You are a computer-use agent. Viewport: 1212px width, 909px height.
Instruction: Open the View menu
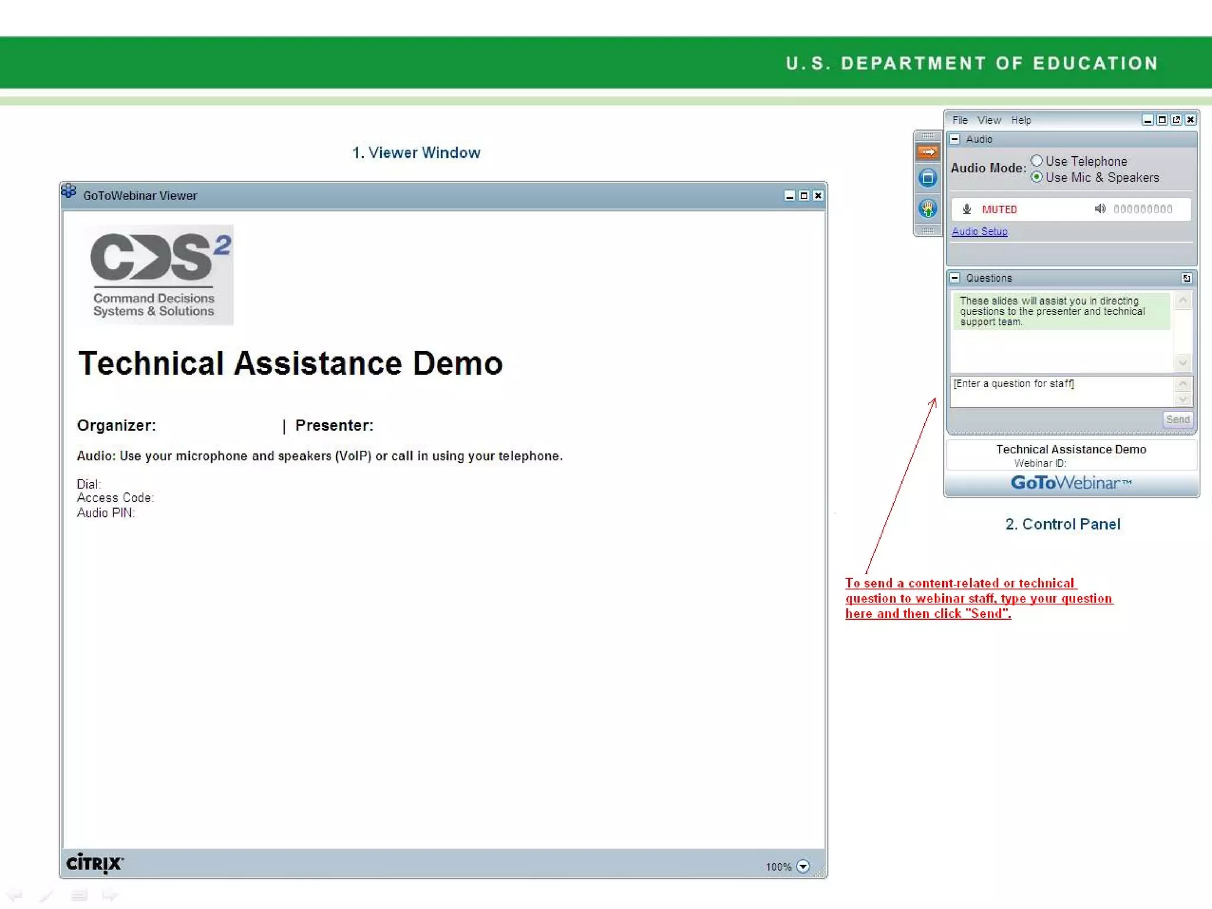pyautogui.click(x=989, y=120)
